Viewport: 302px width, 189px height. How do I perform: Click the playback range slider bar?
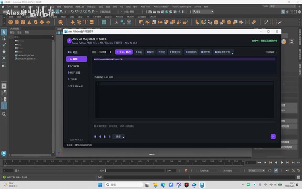(61, 171)
